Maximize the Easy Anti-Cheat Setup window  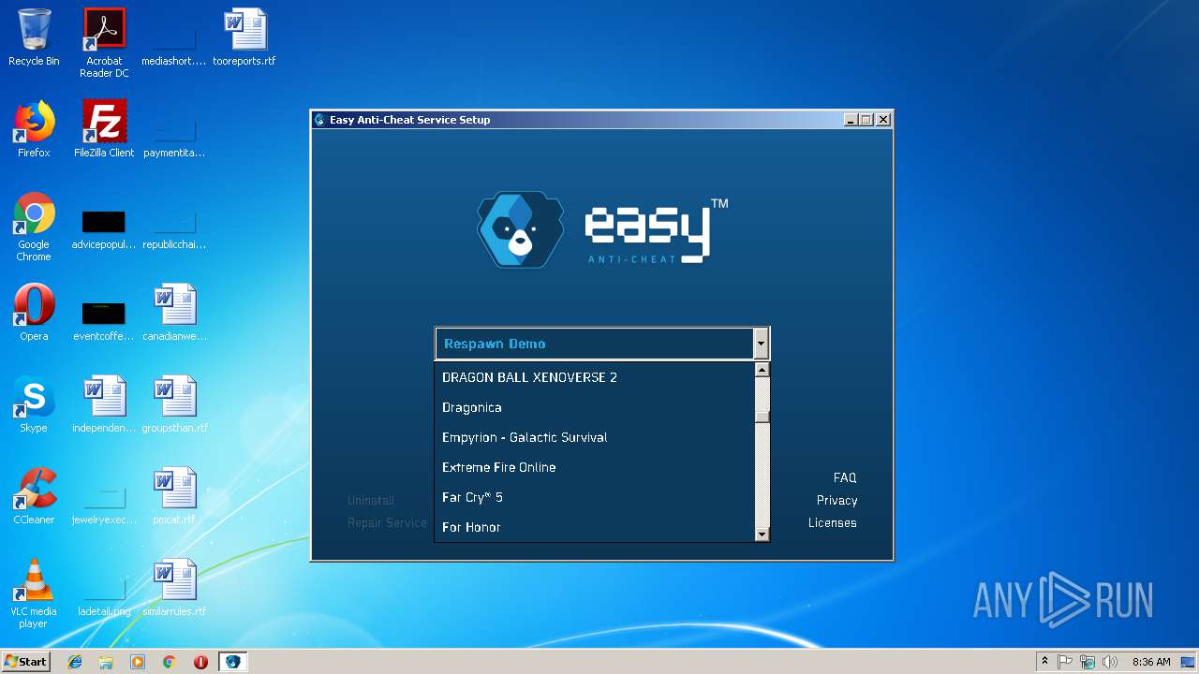[866, 120]
